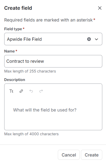Click the Name field label

pyautogui.click(x=9, y=51)
